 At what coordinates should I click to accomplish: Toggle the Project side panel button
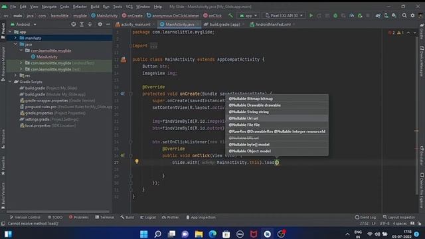pyautogui.click(x=3, y=31)
